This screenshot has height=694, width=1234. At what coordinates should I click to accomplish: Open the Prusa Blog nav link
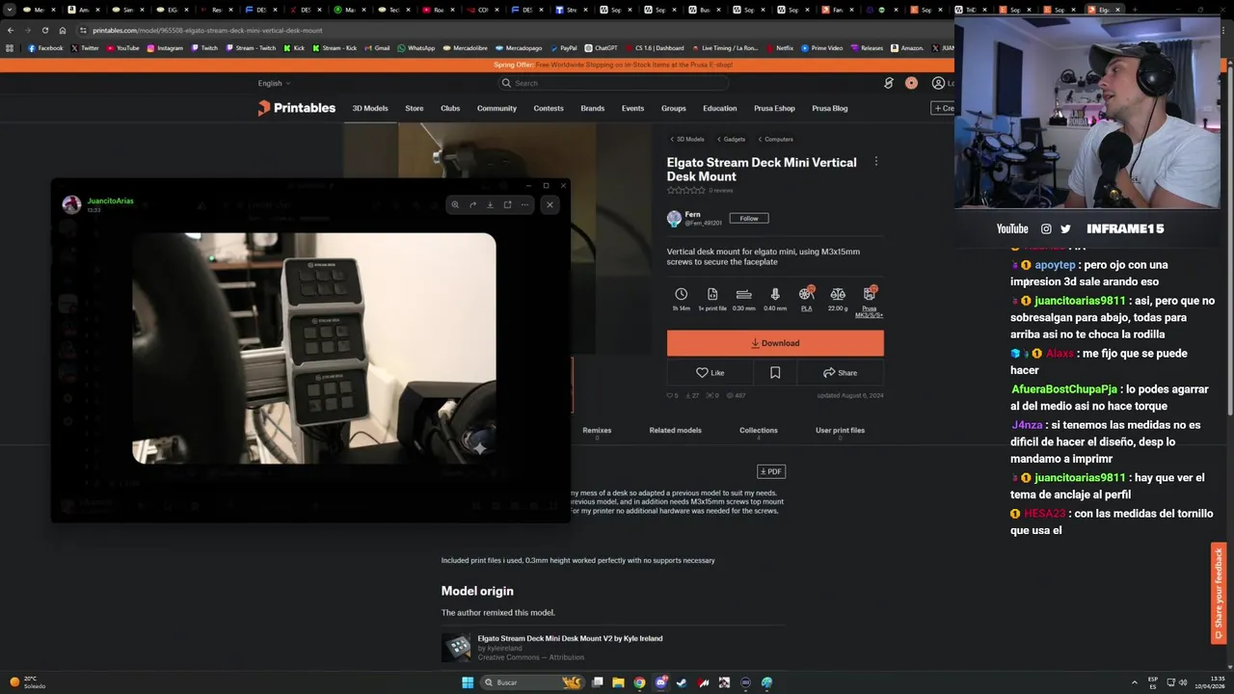pyautogui.click(x=830, y=108)
